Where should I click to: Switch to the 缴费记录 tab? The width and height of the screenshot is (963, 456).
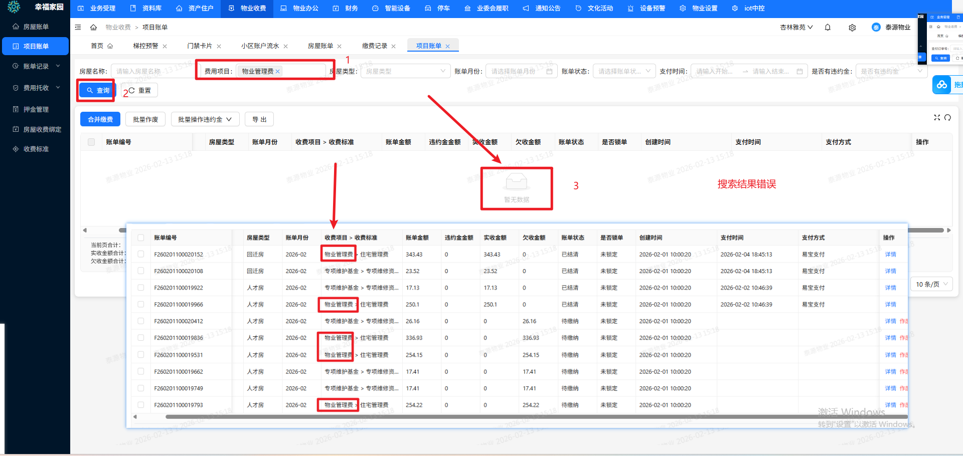click(x=375, y=46)
